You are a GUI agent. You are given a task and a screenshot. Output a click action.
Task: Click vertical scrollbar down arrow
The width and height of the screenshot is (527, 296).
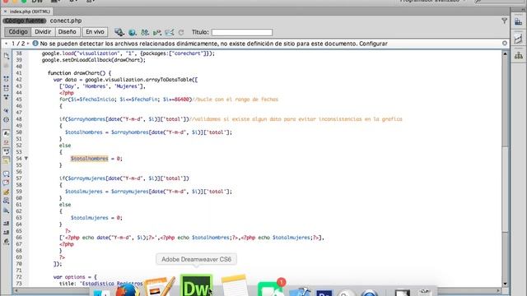coord(505,284)
